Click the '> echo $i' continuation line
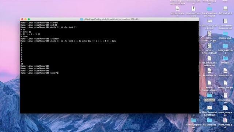The height and width of the screenshot is (132, 234). 26,32
